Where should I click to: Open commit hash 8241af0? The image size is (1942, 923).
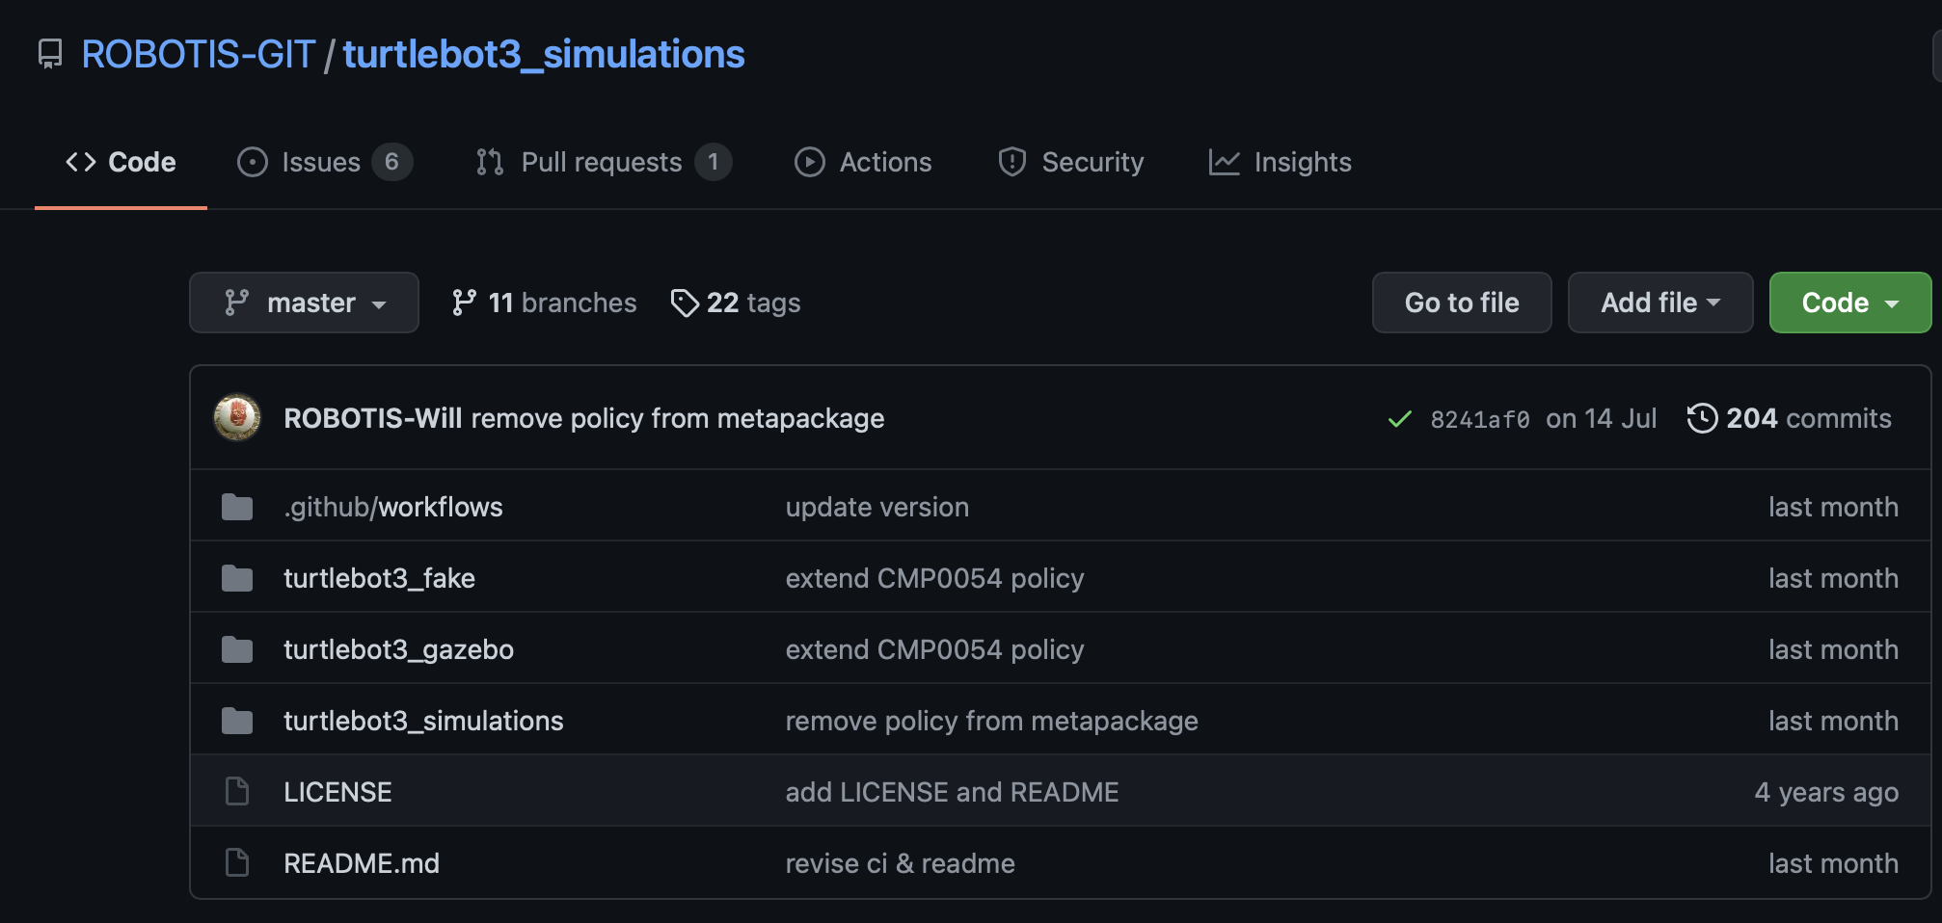pyautogui.click(x=1480, y=419)
